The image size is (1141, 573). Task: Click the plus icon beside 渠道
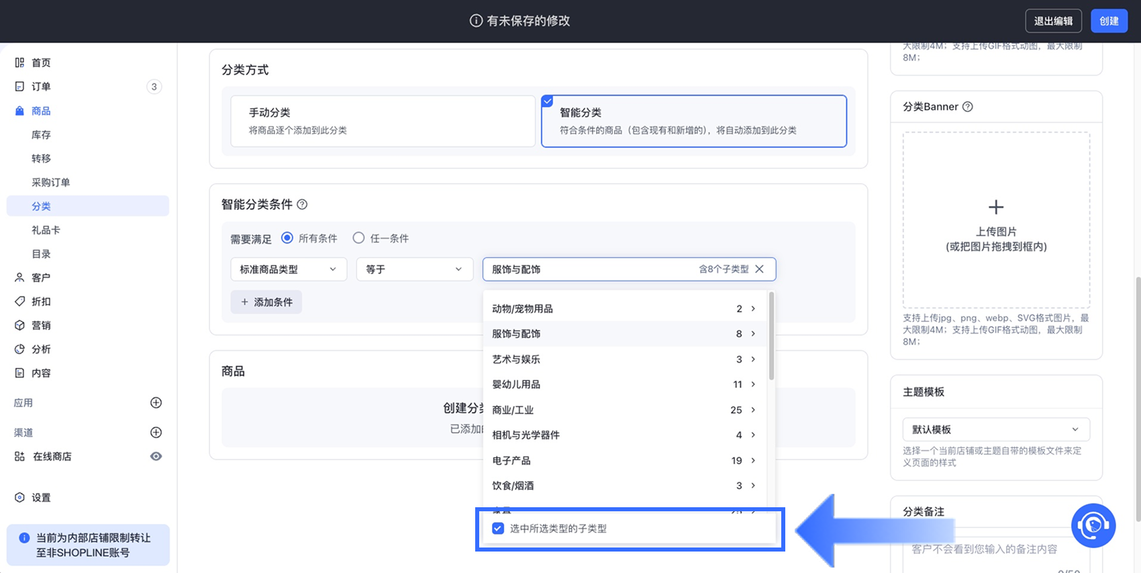pos(156,432)
